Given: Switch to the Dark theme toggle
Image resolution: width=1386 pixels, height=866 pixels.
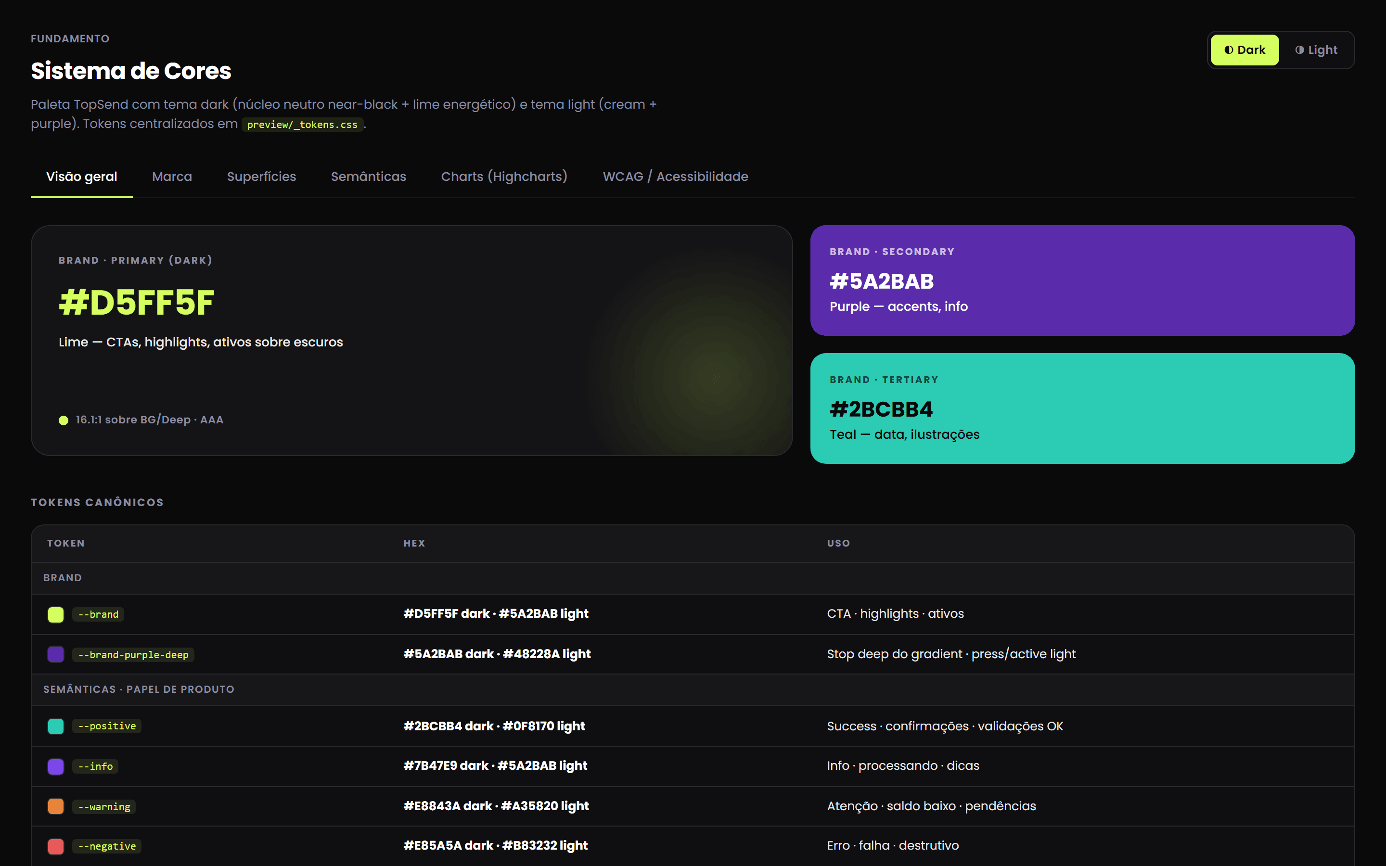Looking at the screenshot, I should coord(1244,50).
